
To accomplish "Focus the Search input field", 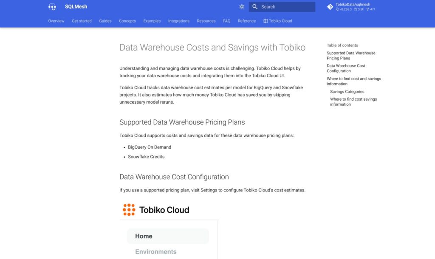I will 282,7.
